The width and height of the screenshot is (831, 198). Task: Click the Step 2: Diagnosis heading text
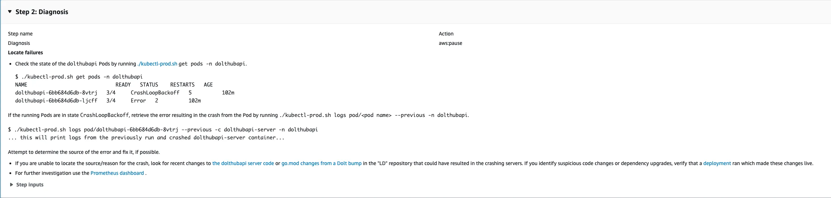tap(42, 12)
